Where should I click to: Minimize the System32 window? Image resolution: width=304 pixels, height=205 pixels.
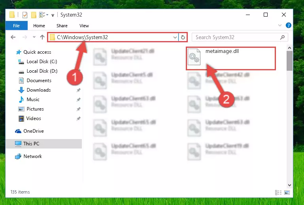tap(248, 15)
